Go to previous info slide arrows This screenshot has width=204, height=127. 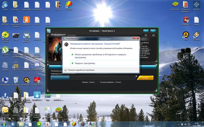click(146, 35)
